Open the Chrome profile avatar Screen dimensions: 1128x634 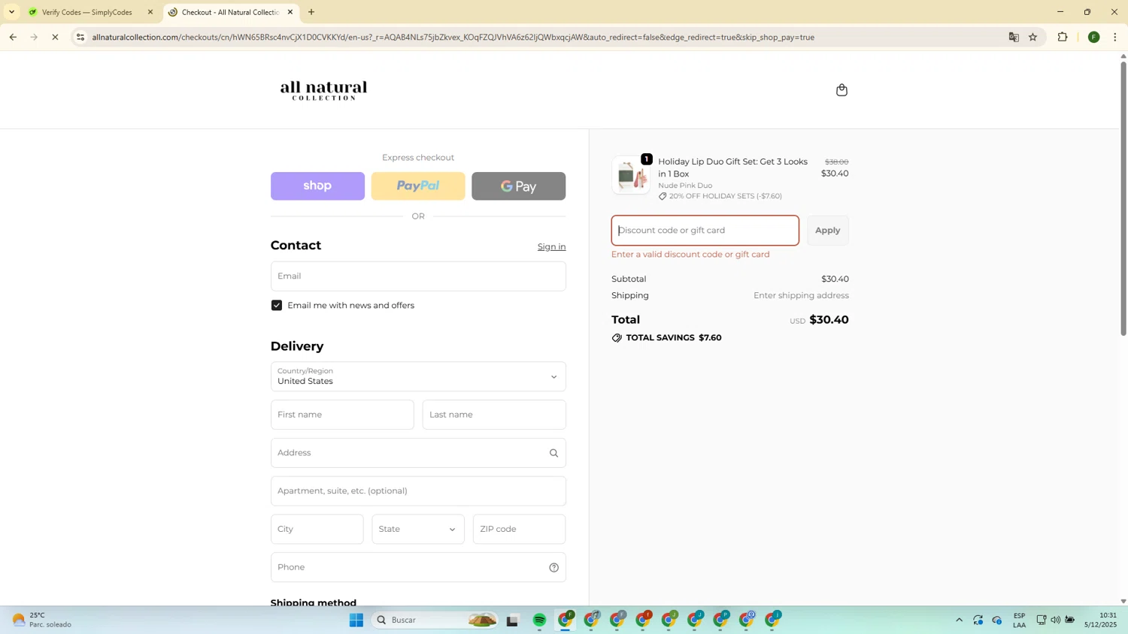[1094, 37]
